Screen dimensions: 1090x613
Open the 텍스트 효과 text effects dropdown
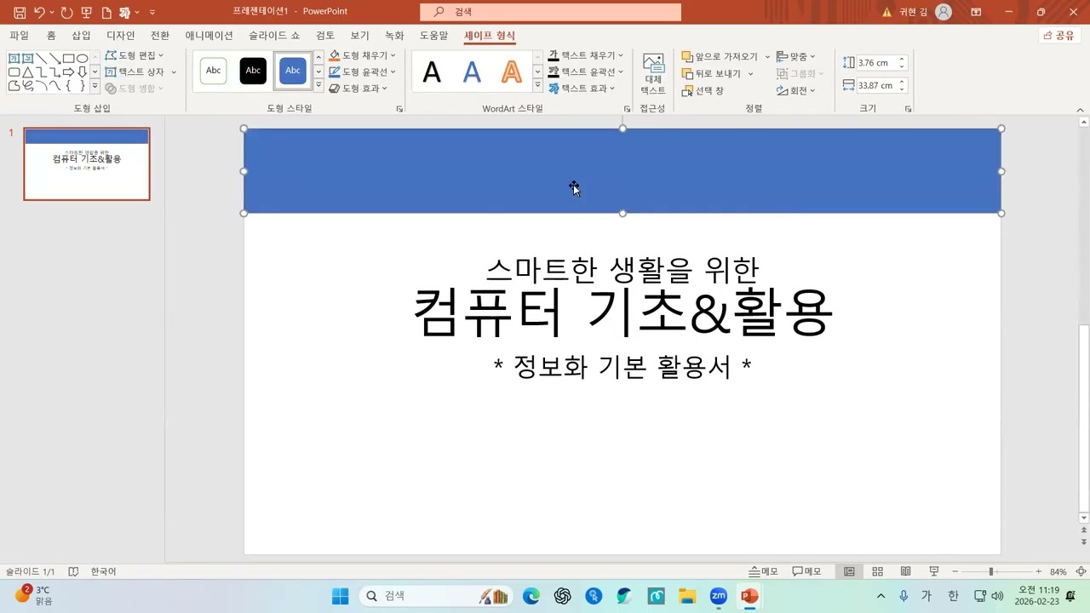click(582, 88)
